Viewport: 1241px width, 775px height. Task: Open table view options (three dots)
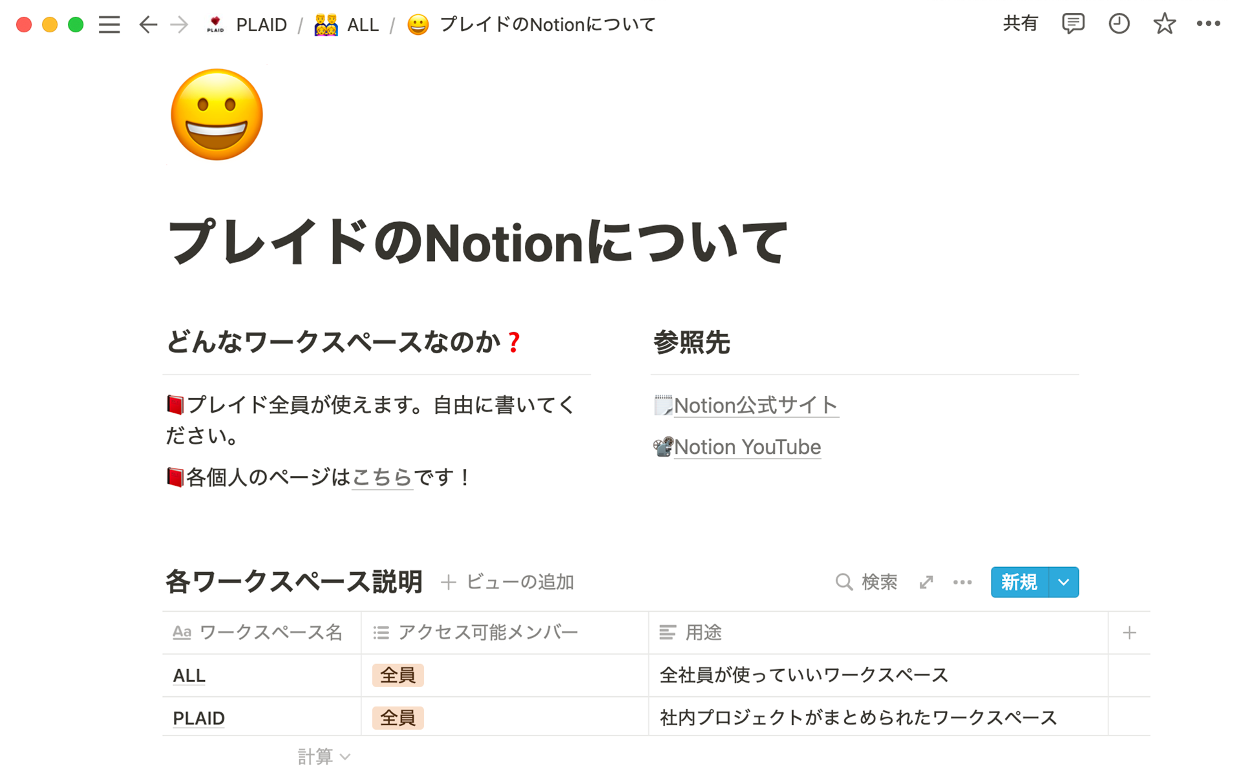(x=962, y=582)
